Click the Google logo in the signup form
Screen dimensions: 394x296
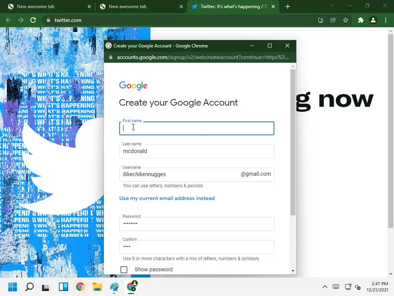133,86
